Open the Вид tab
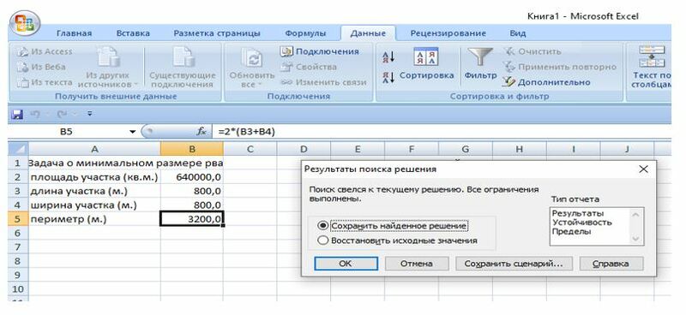The width and height of the screenshot is (686, 315). [518, 33]
